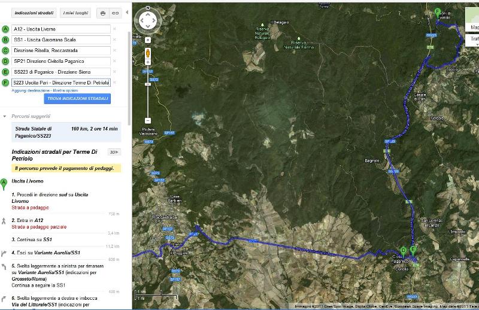Remove destination A12 - Uscita Livorno
479x310 pixels.
pos(114,29)
